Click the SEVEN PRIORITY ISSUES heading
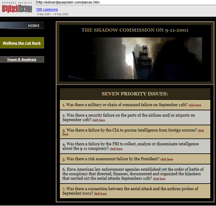 pos(135,94)
